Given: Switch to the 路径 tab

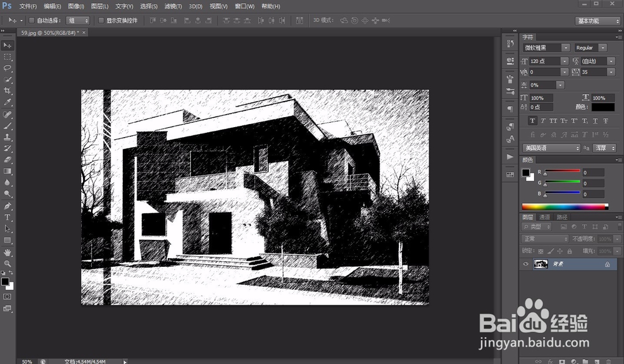Looking at the screenshot, I should coord(562,217).
